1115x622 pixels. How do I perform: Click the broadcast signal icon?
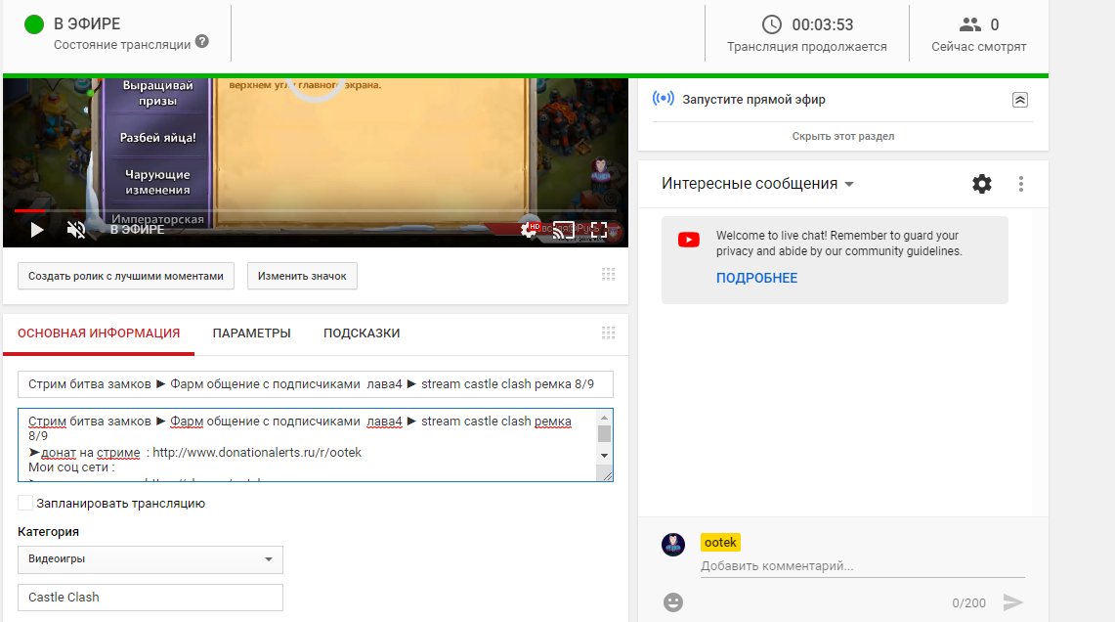click(664, 98)
